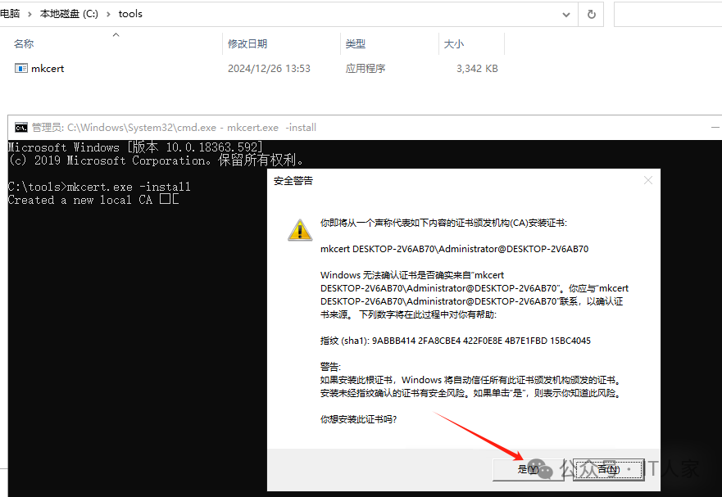Click the "Created a new local CA" output line
The width and height of the screenshot is (722, 497).
click(x=93, y=200)
